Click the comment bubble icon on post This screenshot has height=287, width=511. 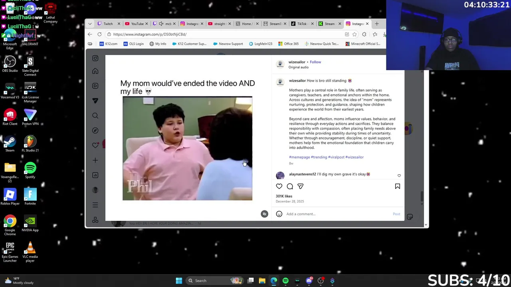pyautogui.click(x=290, y=186)
